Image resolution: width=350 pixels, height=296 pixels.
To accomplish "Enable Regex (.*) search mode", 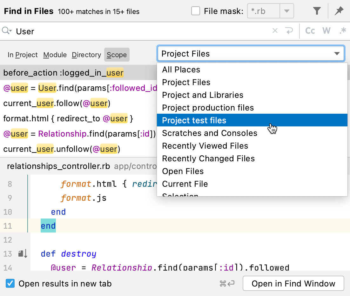I will pyautogui.click(x=342, y=31).
